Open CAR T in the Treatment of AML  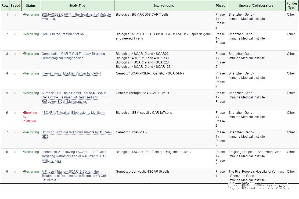(64, 34)
